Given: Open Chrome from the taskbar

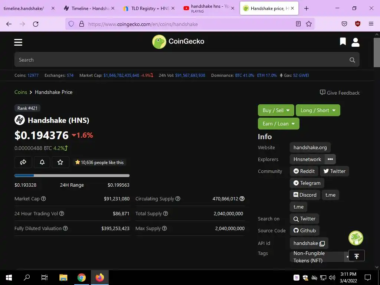Looking at the screenshot, I should (x=81, y=277).
